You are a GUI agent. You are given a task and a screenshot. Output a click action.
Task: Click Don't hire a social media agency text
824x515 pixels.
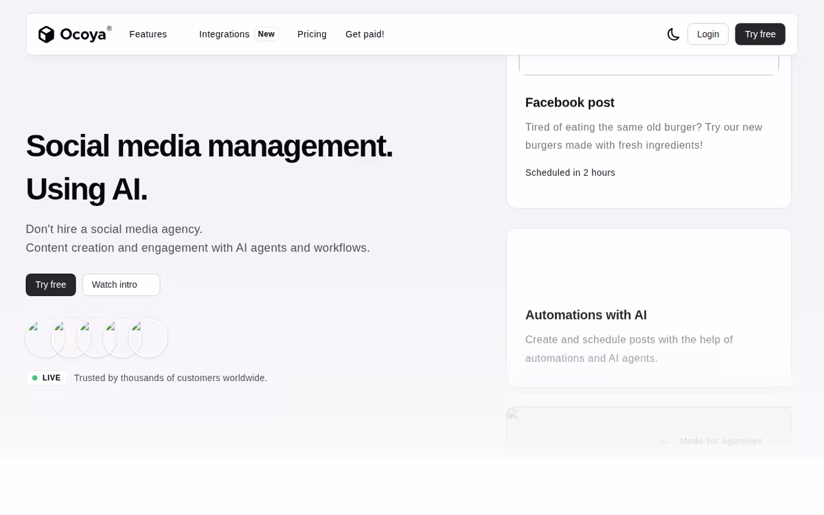pyautogui.click(x=114, y=229)
